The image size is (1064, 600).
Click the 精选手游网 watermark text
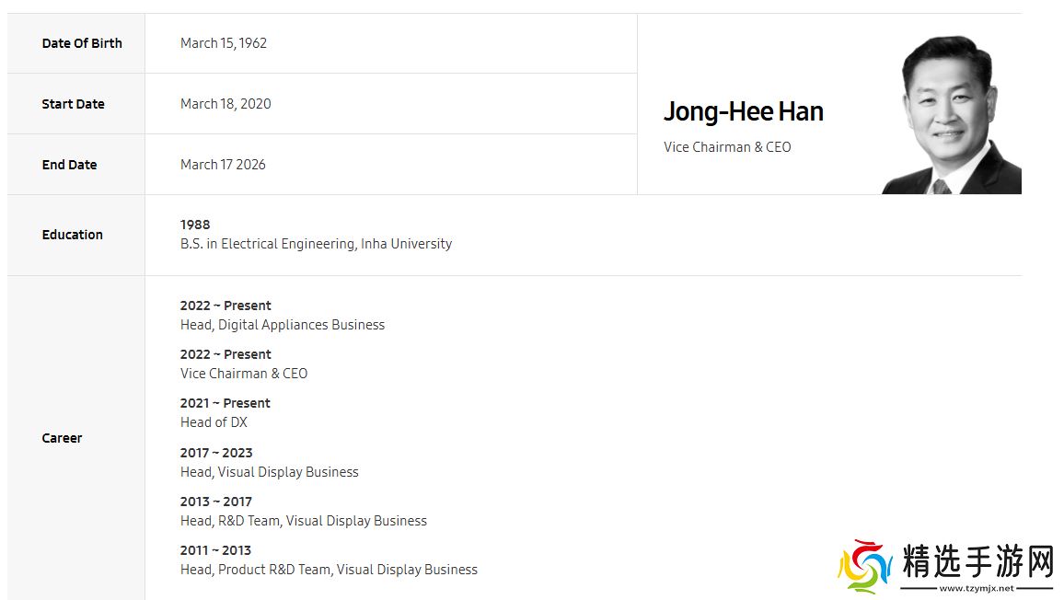[x=977, y=560]
